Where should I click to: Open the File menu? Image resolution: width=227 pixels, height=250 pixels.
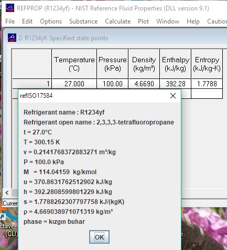click(x=10, y=21)
